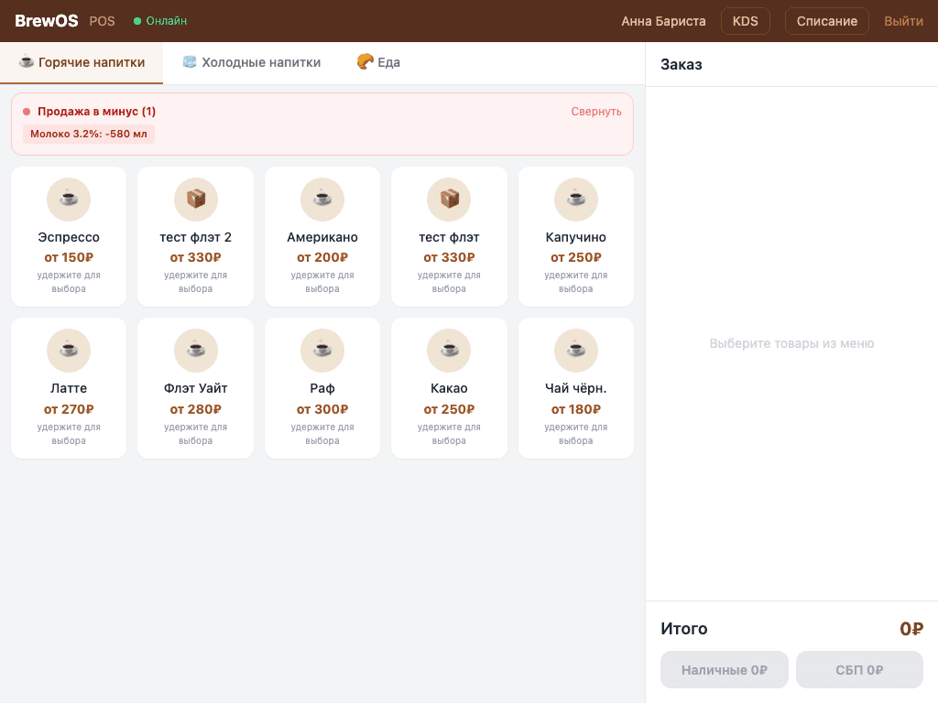Pay with Наличные 0₽ button
This screenshot has height=703, width=938.
tap(725, 669)
